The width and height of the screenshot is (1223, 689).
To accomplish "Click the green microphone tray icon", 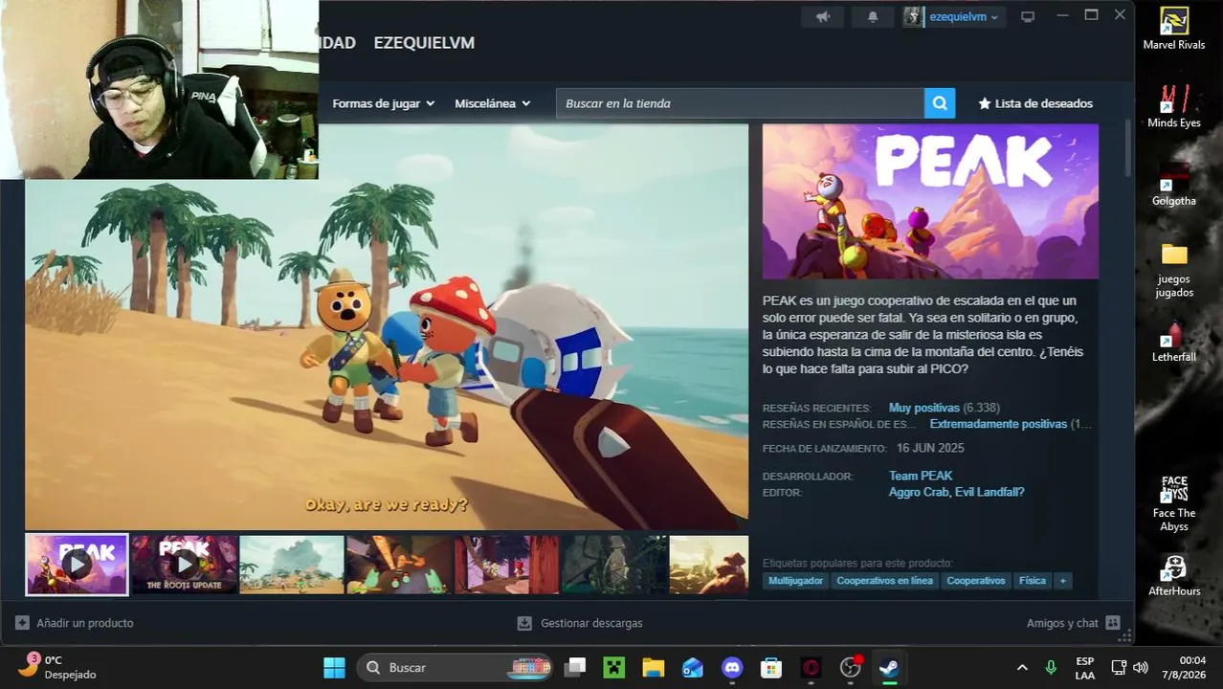I will point(1051,667).
